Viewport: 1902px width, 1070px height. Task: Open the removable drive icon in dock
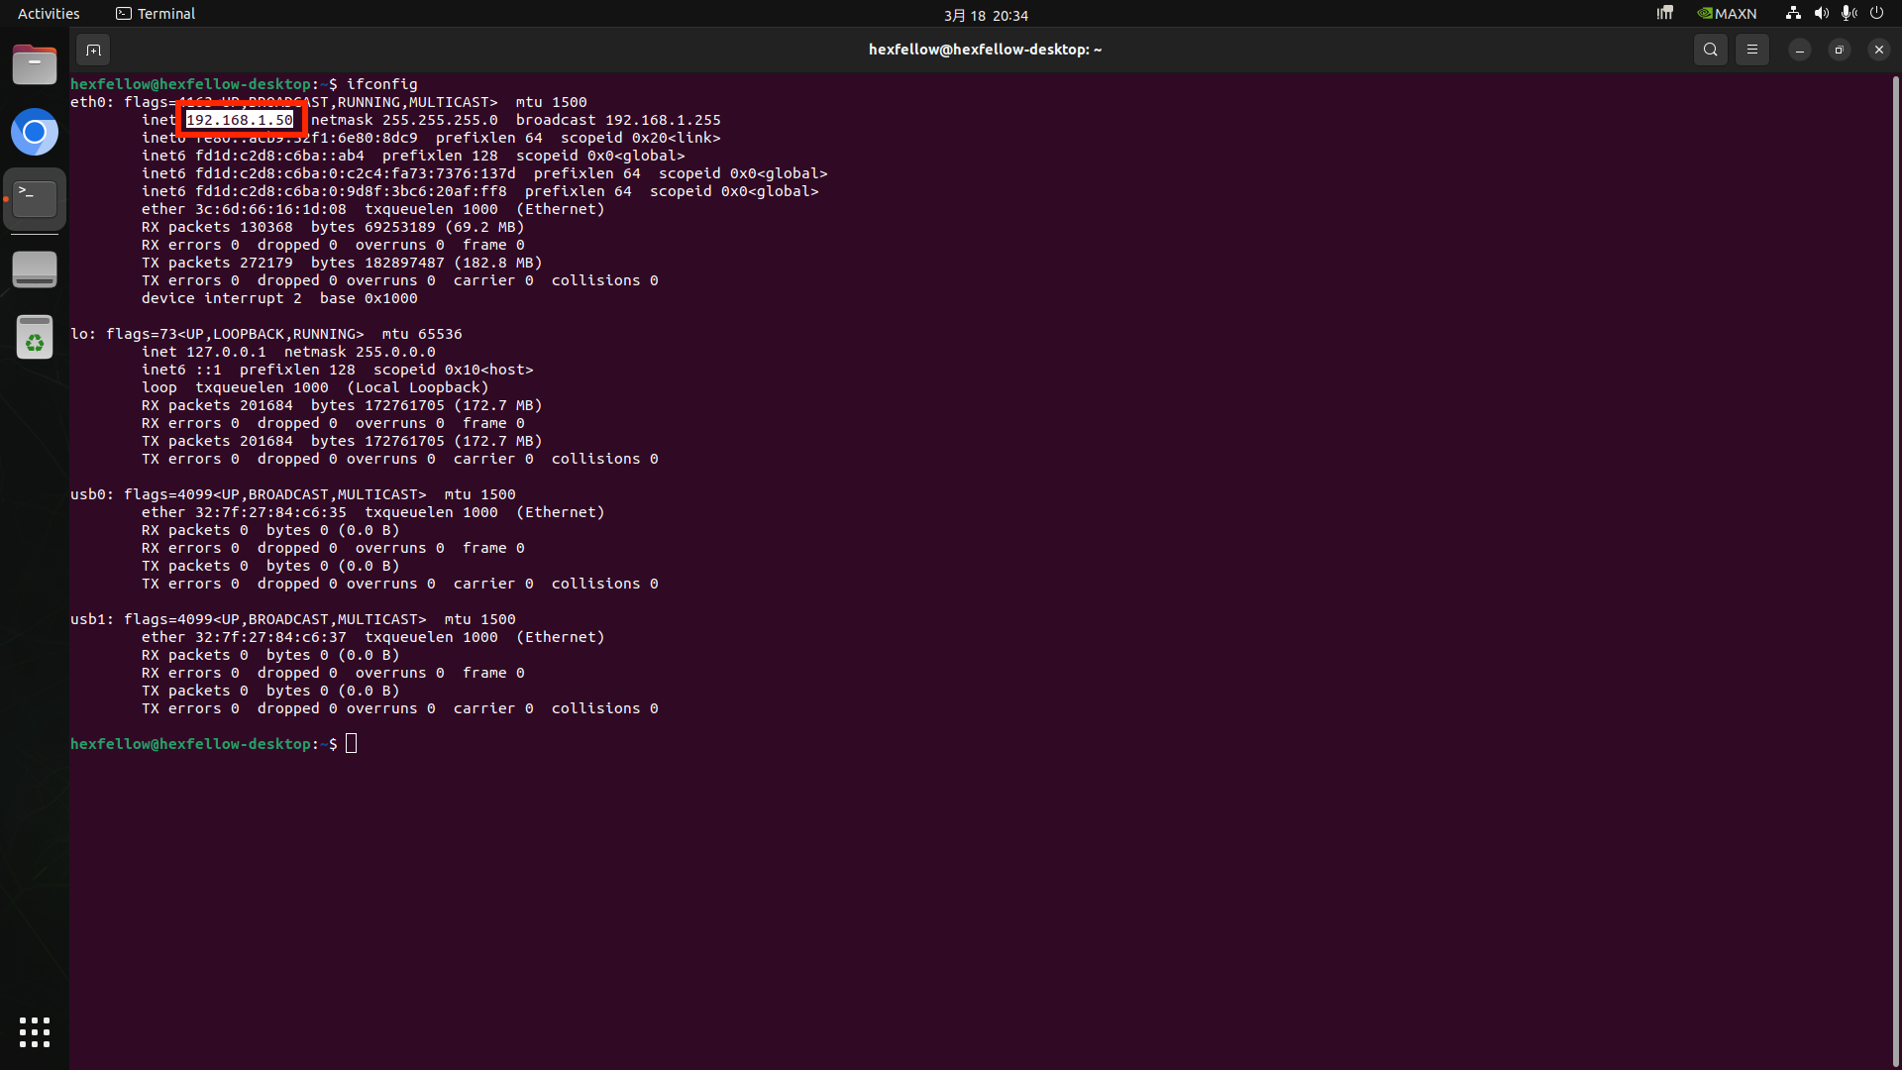35,268
